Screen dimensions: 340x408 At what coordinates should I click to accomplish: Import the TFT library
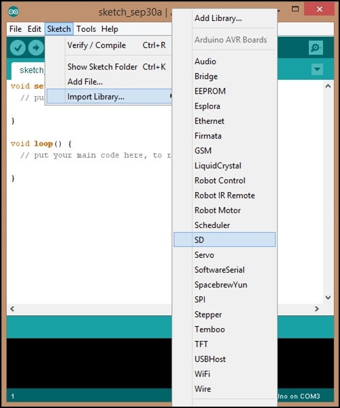pyautogui.click(x=224, y=344)
